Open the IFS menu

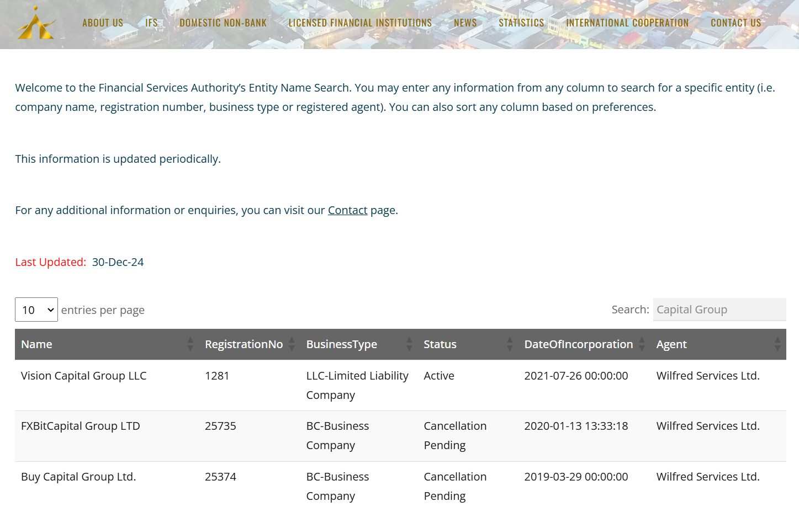[151, 23]
